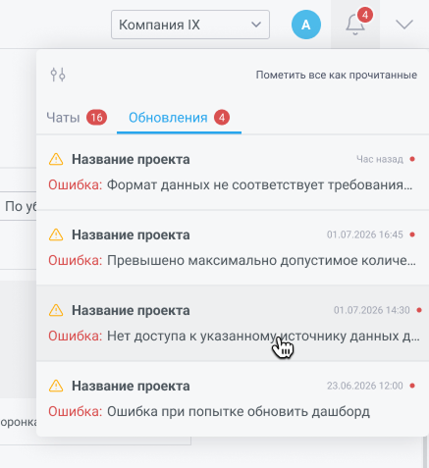The height and width of the screenshot is (468, 429).
Task: Open the Нет доступа к источнику notification
Action: pyautogui.click(x=233, y=323)
